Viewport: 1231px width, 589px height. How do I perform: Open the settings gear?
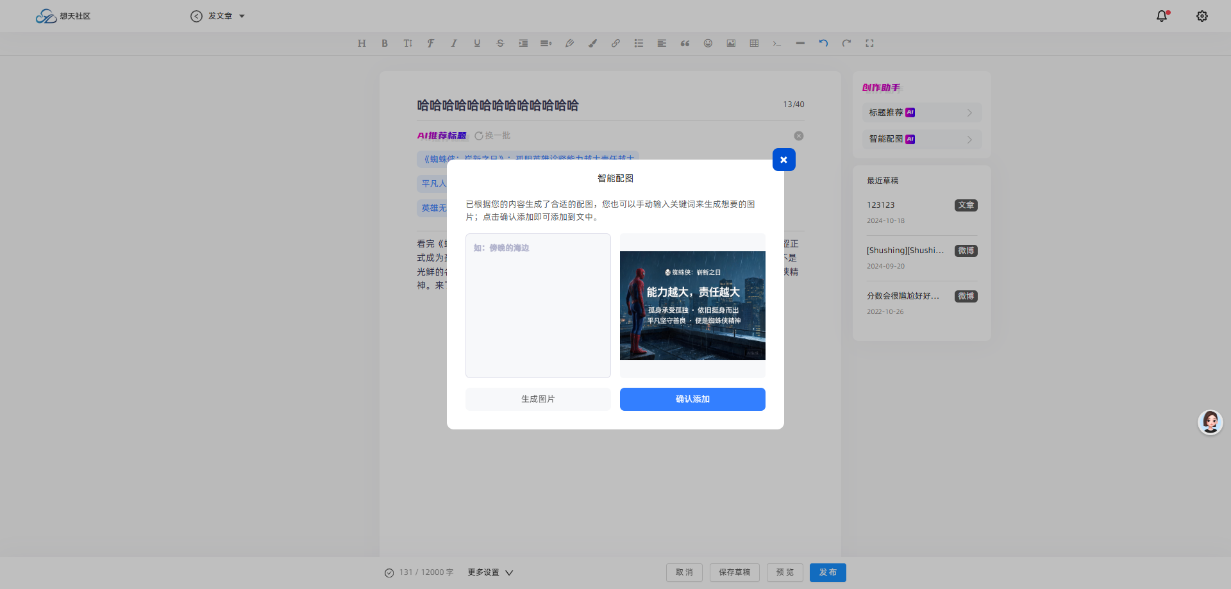coord(1202,16)
